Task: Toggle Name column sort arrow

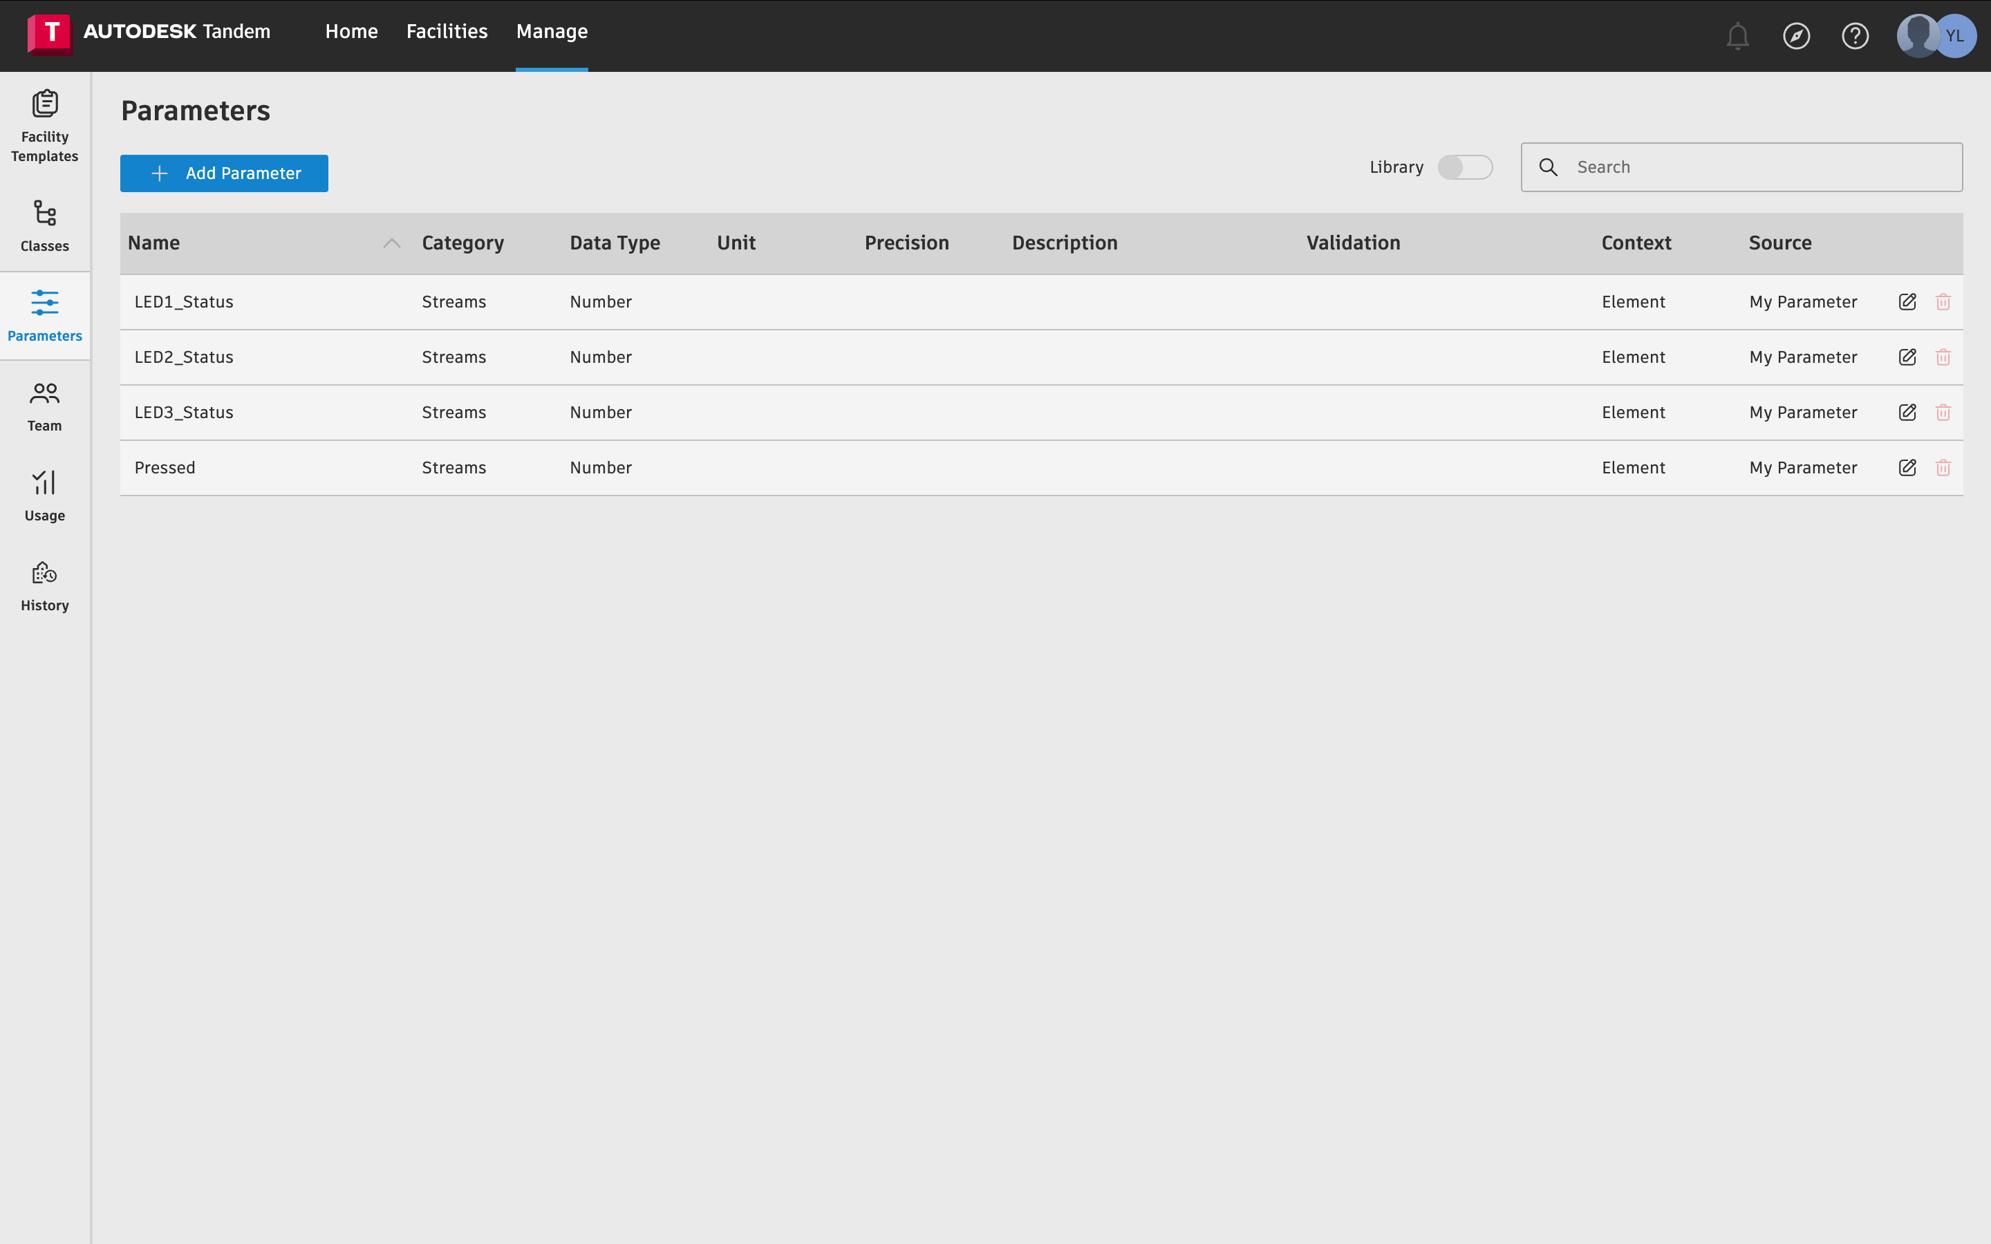Action: click(391, 243)
